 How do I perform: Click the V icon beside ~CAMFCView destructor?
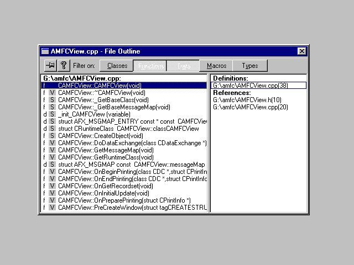pos(52,93)
